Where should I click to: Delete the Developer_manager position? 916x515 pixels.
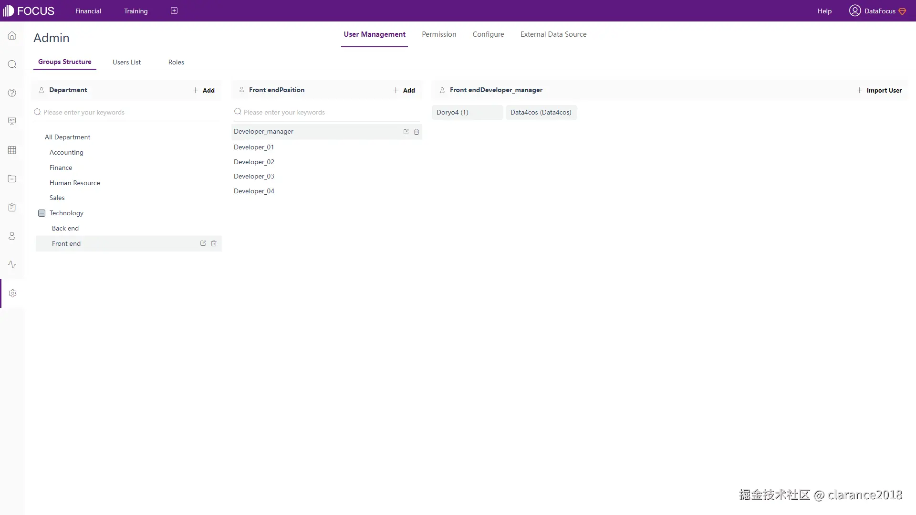[x=416, y=132]
